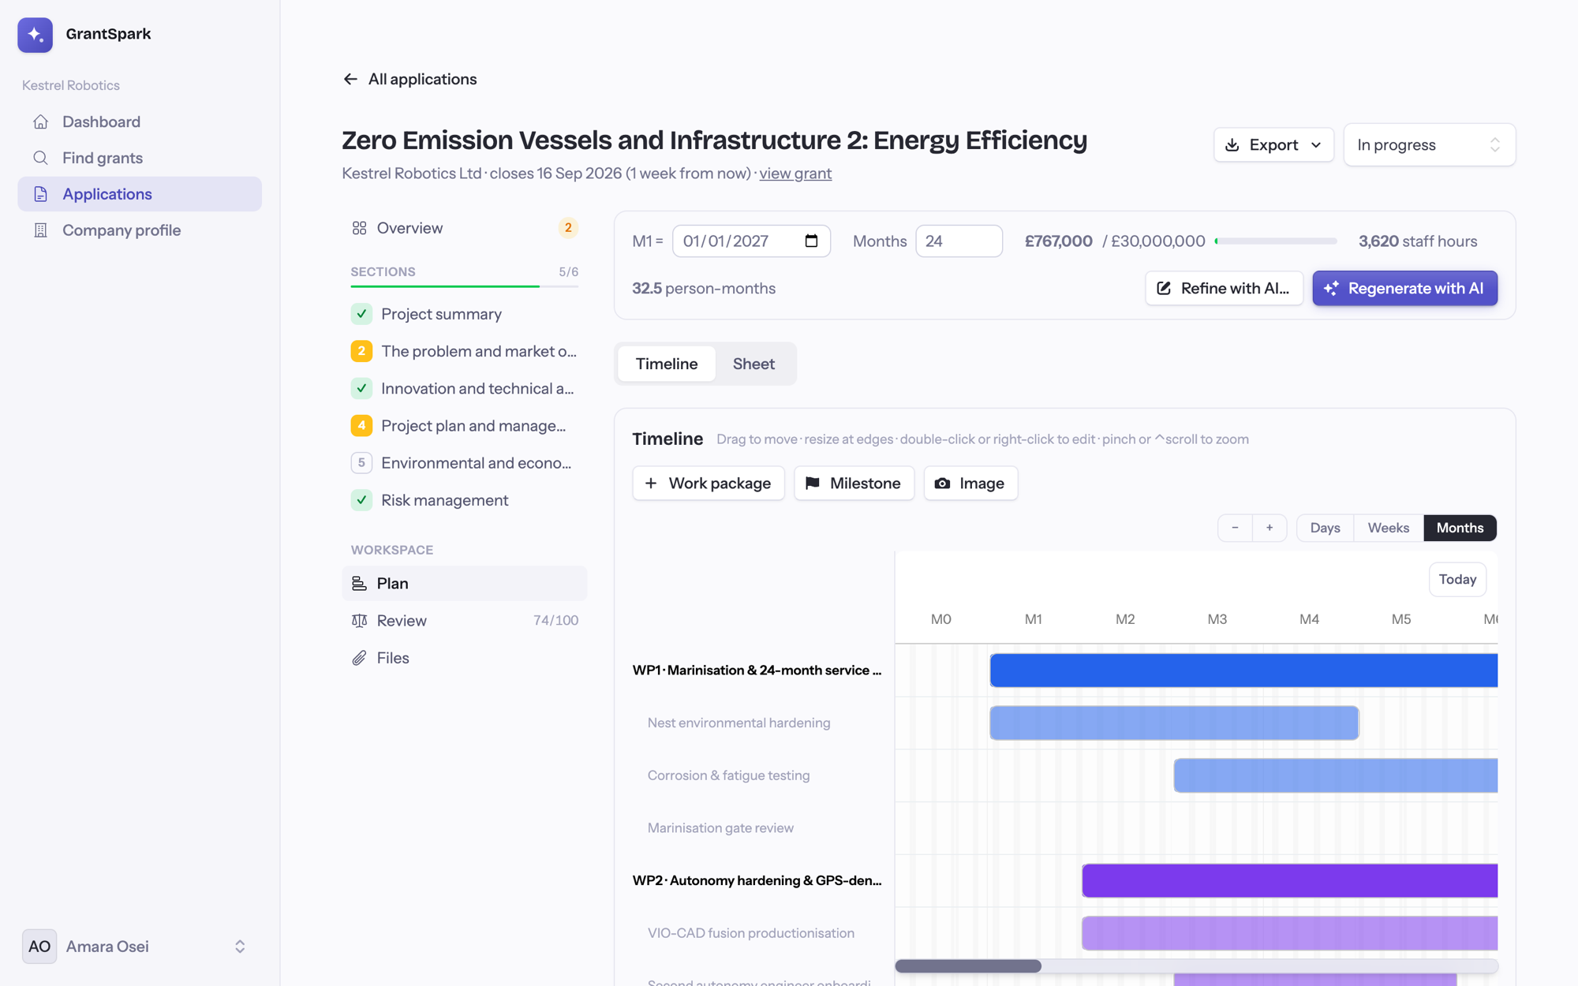Add a Milestone to the timeline
Viewport: 1578px width, 986px height.
pyautogui.click(x=854, y=484)
